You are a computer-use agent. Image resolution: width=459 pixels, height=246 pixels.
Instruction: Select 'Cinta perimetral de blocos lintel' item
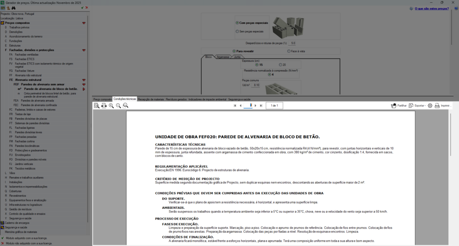coord(50,95)
